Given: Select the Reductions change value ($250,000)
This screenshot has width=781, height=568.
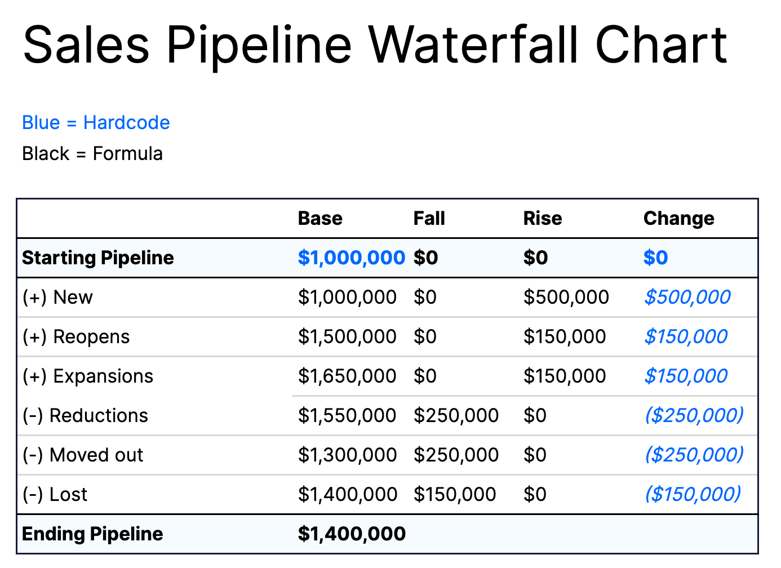Looking at the screenshot, I should pos(694,415).
